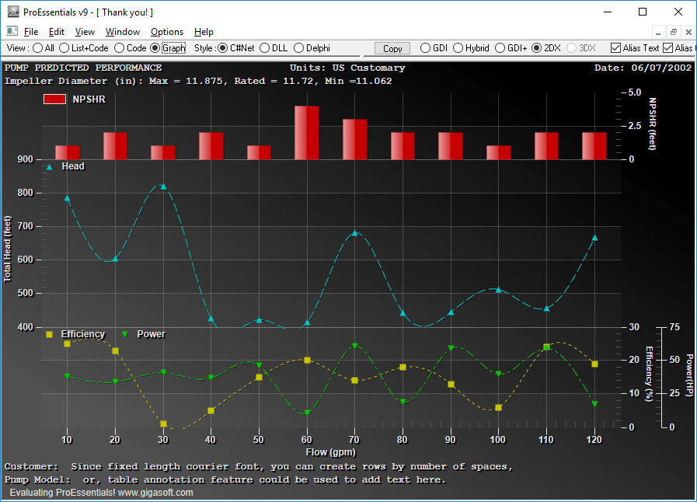Click the MDI document icon beside File

(x=12, y=32)
